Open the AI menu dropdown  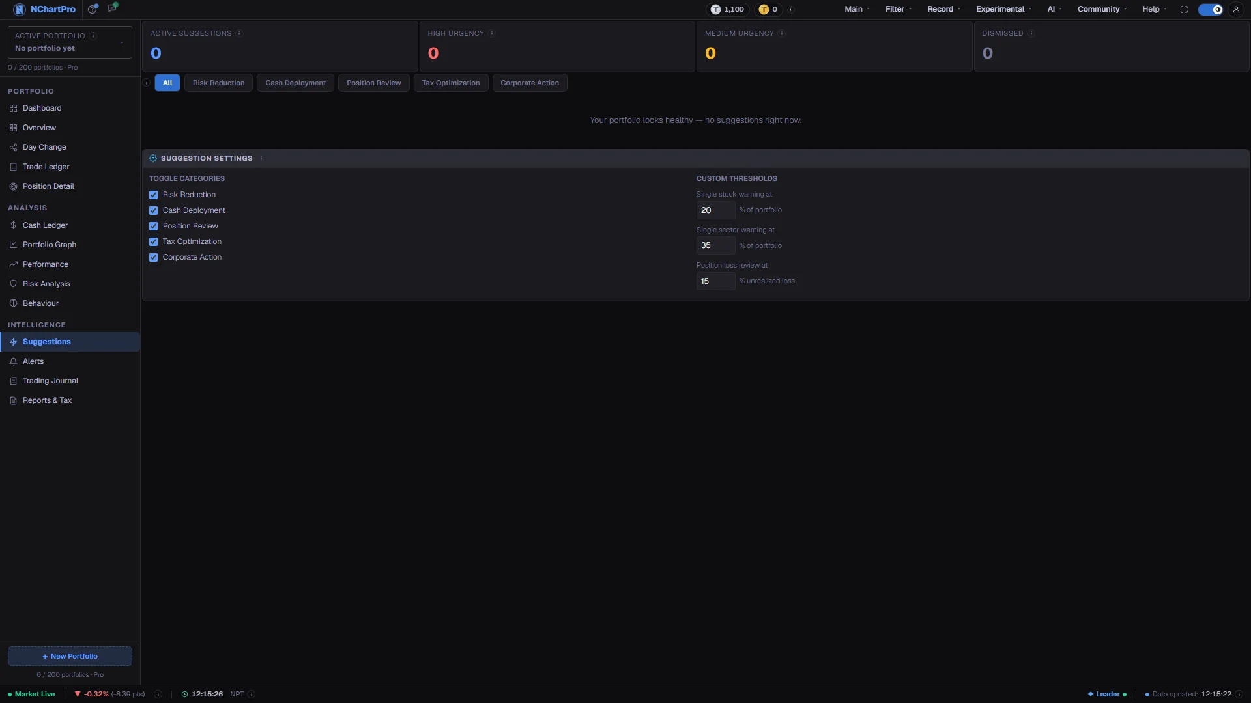coord(1054,9)
